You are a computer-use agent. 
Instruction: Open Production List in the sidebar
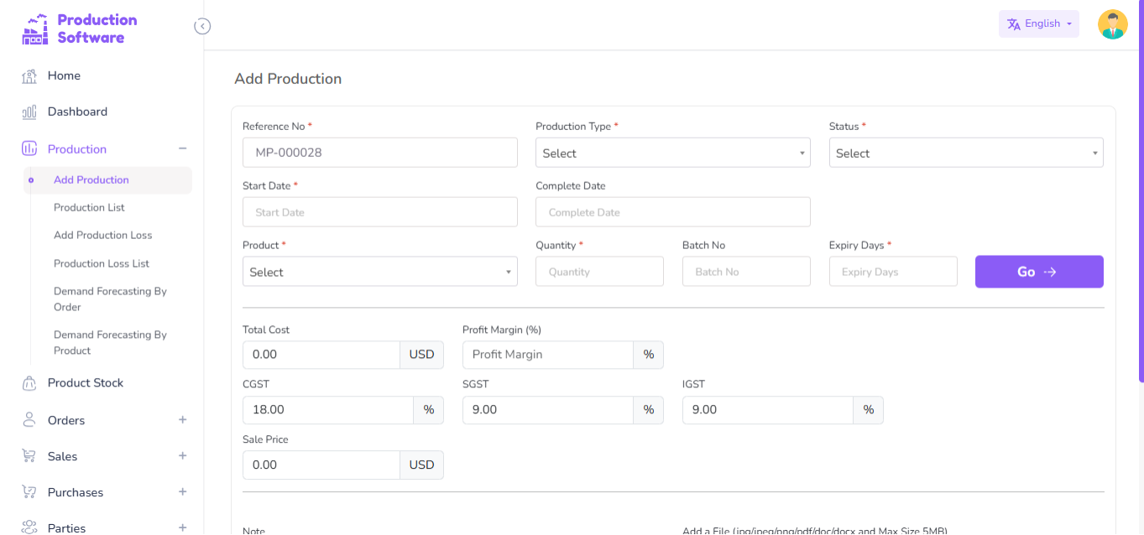89,208
